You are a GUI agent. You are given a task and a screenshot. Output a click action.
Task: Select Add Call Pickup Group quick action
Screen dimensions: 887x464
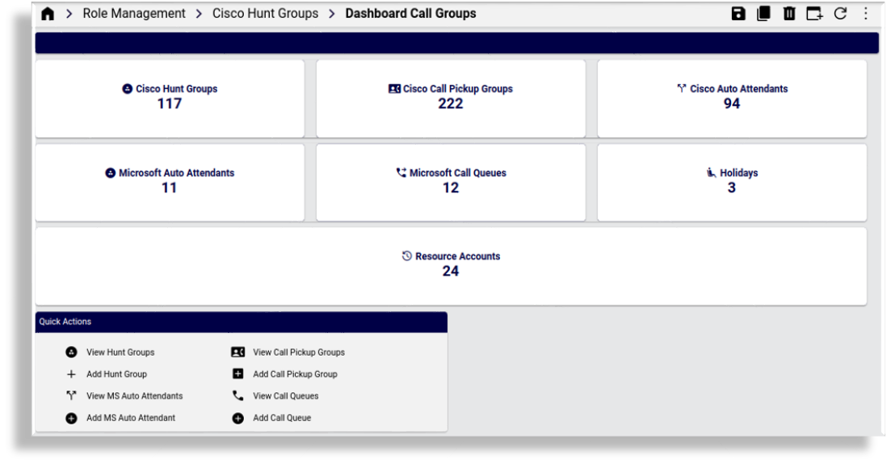[295, 374]
